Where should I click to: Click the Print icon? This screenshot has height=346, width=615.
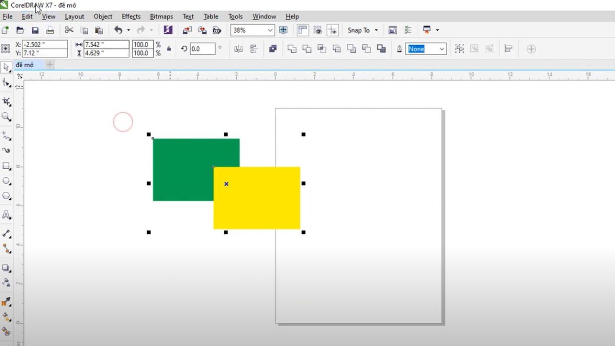tap(50, 30)
